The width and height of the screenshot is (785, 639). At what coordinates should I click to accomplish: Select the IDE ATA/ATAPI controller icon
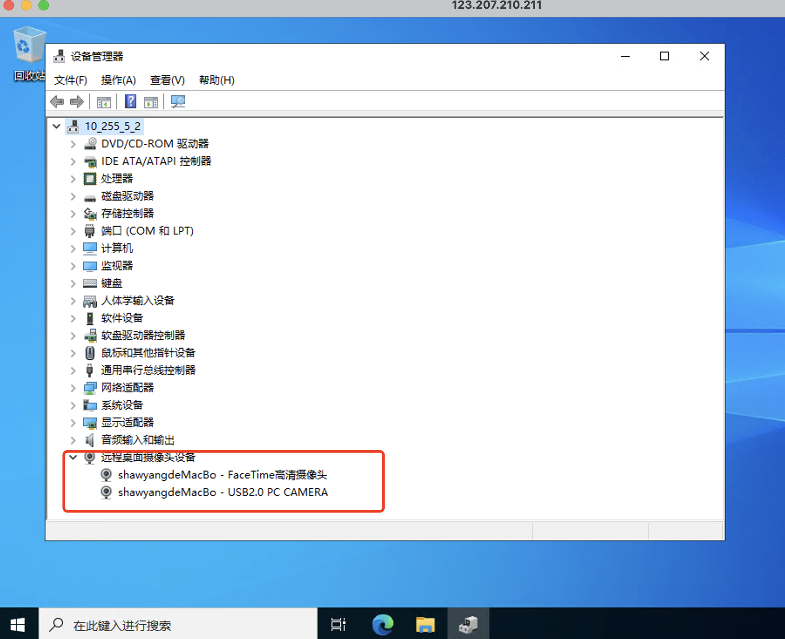point(90,161)
